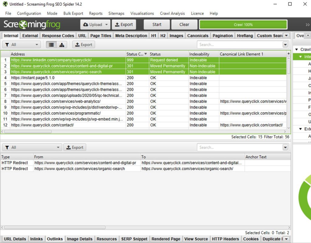Open the Crawl Analysis menu
311x243 pixels.
coord(173,13)
